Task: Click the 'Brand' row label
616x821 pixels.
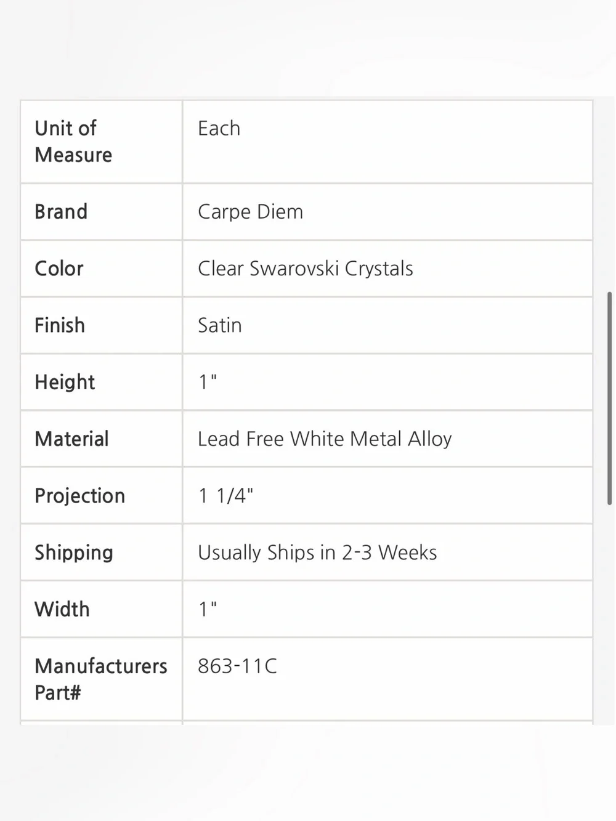Action: pyautogui.click(x=61, y=212)
